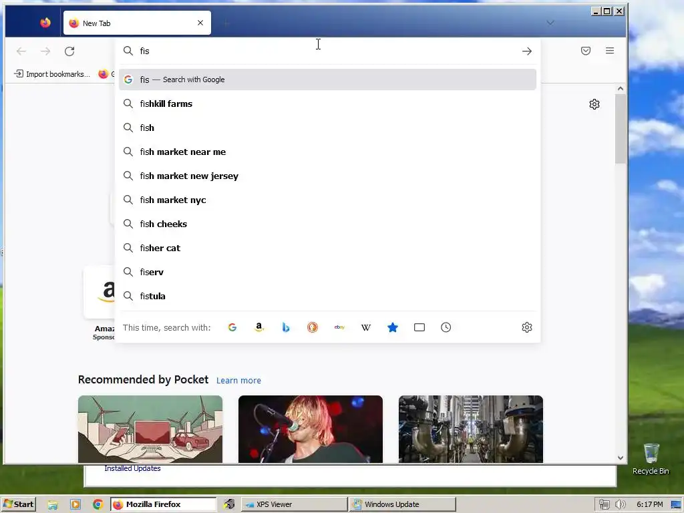Search this time with DuckDuckGo icon
This screenshot has width=684, height=513.
point(313,327)
